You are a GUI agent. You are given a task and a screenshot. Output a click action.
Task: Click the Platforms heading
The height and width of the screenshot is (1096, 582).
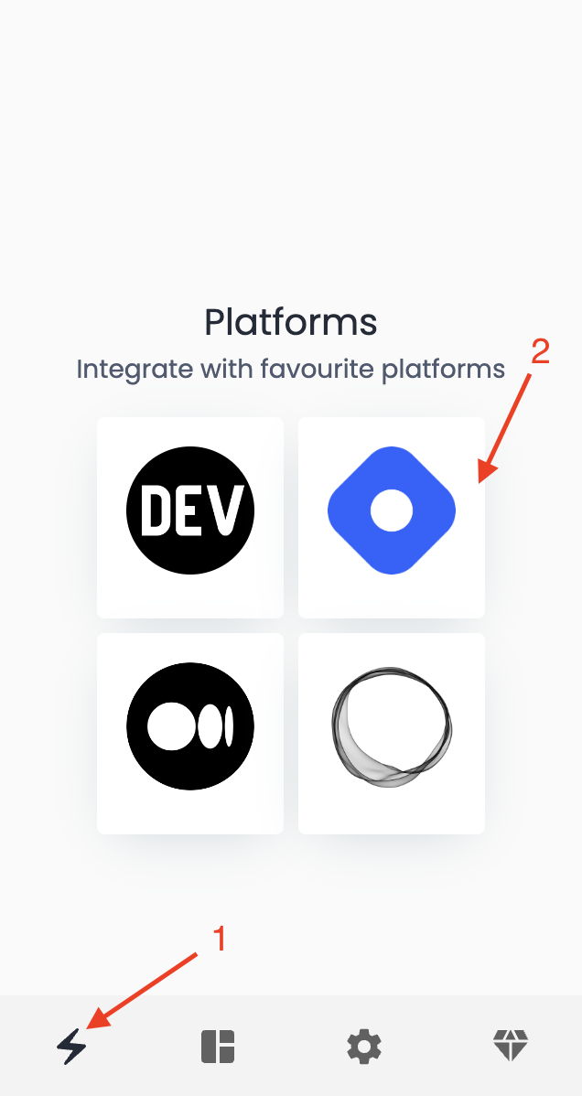click(291, 323)
